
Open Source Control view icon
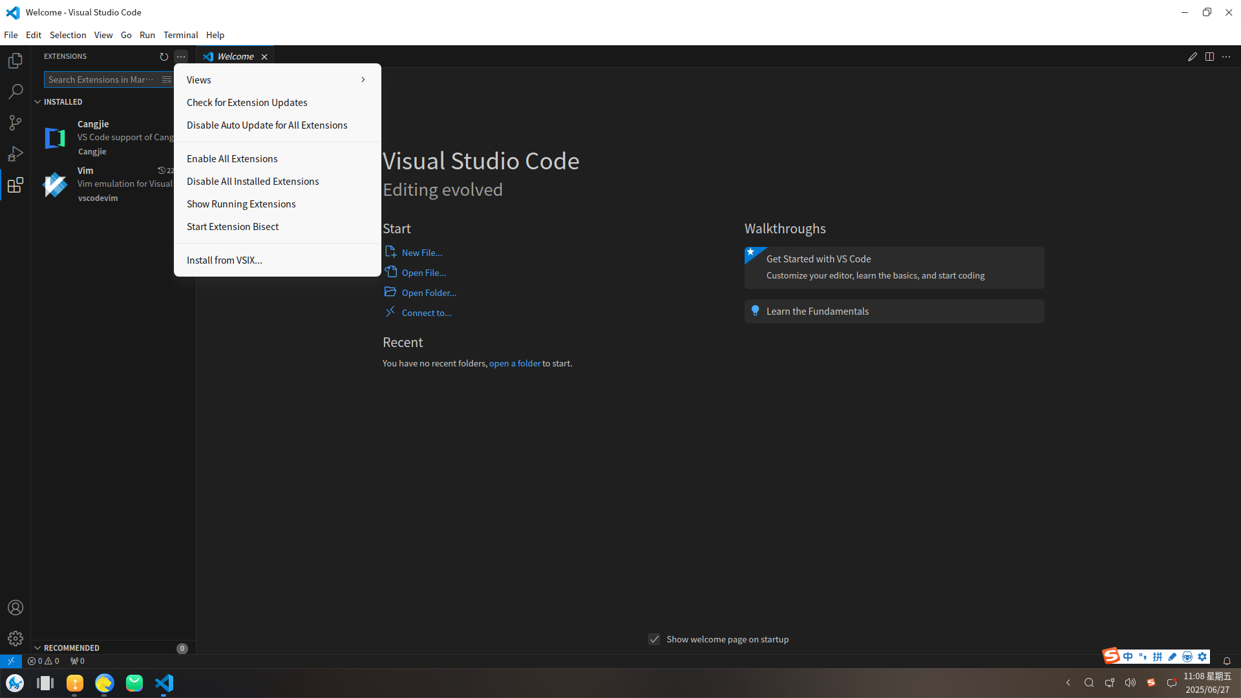[16, 123]
